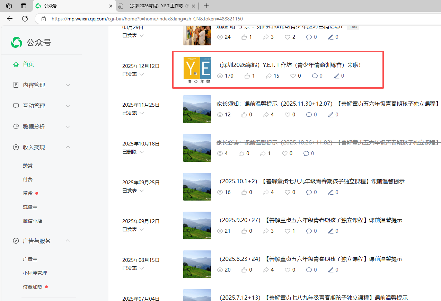This screenshot has height=301, width=441.
Task: Open 已发表 dropdown for 2025年09月12日
Action: pyautogui.click(x=133, y=229)
